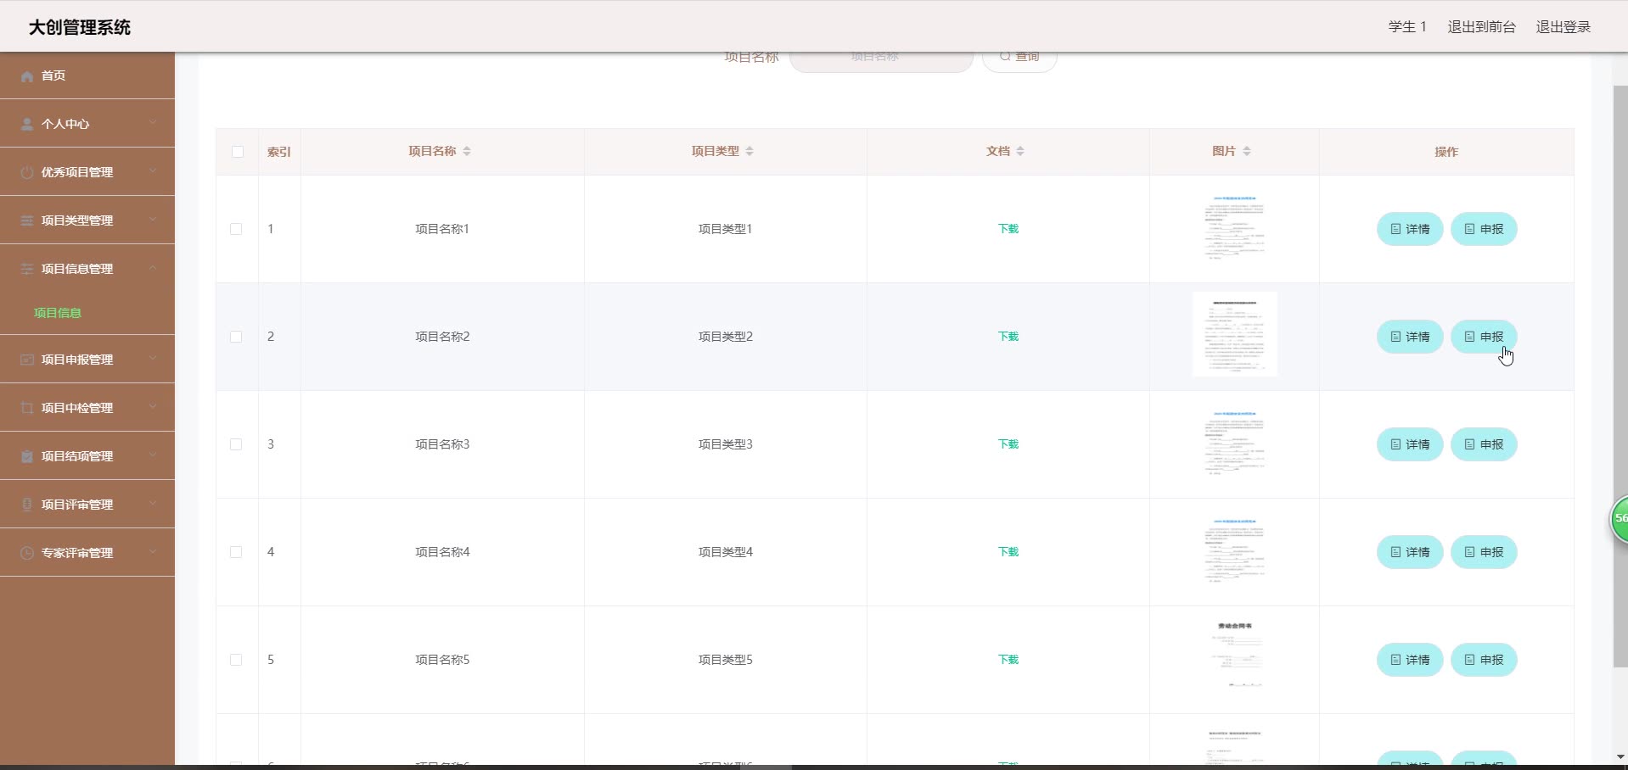Click the scrollbar down arrow

coord(1620,756)
